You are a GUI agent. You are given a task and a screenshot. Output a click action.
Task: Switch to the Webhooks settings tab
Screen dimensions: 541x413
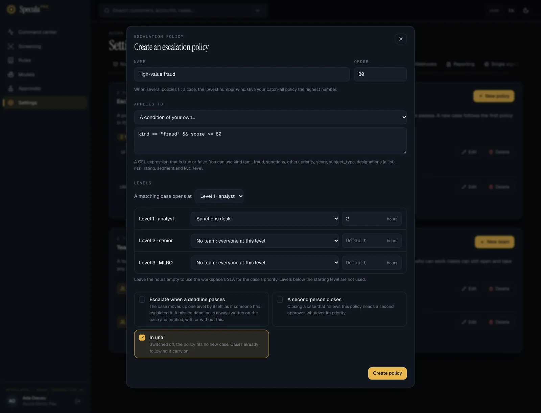pyautogui.click(x=425, y=64)
